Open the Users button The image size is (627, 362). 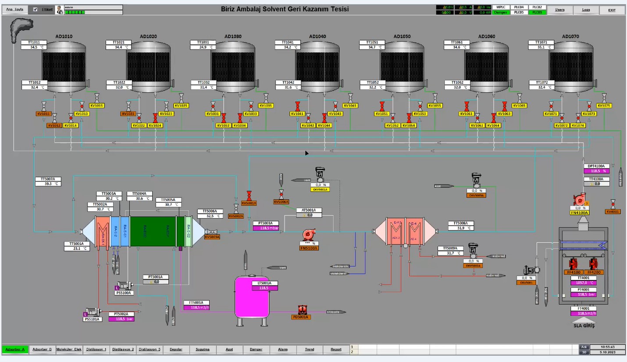coord(559,10)
